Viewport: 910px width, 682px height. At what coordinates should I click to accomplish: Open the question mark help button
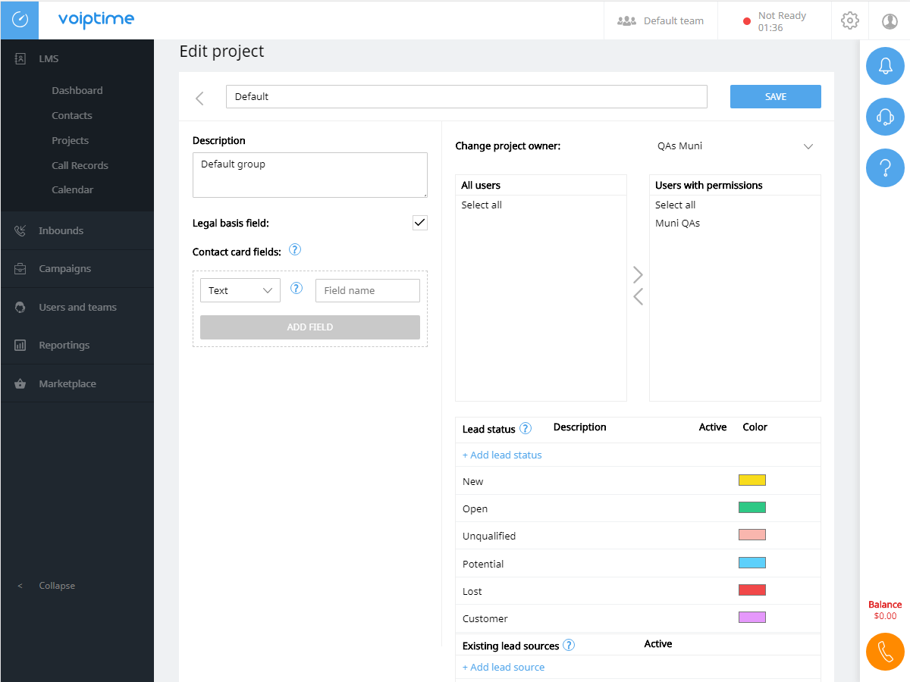point(885,167)
